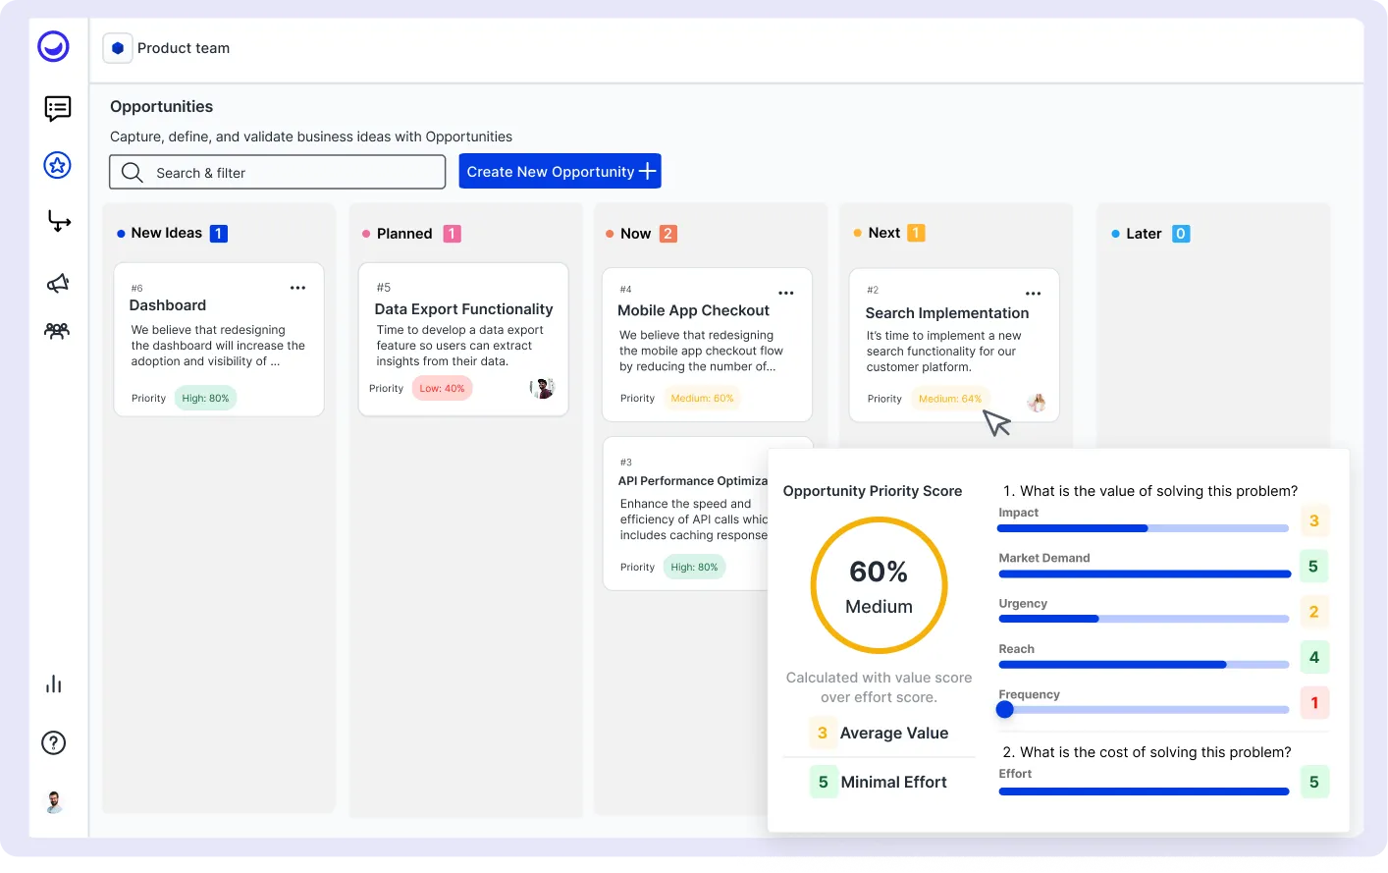
Task: Open the feedback chat icon in the sidebar
Action: tap(57, 109)
